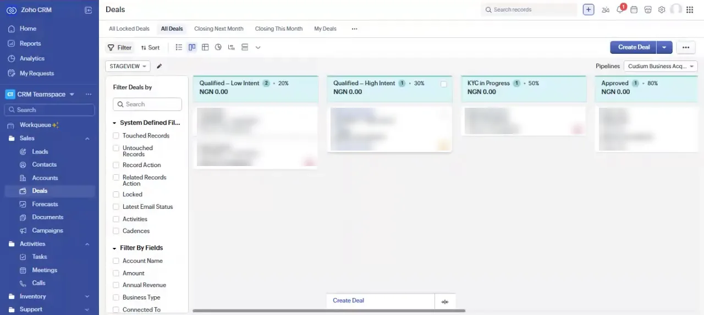Switch to list view icon
Image resolution: width=704 pixels, height=315 pixels.
click(x=179, y=47)
